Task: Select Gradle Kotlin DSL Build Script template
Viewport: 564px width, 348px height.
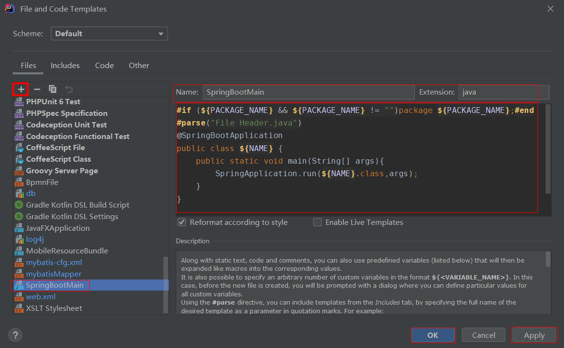Action: point(91,205)
